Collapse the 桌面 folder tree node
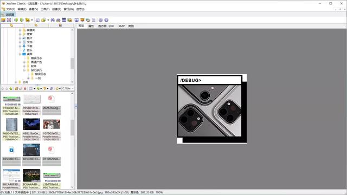 (20, 54)
